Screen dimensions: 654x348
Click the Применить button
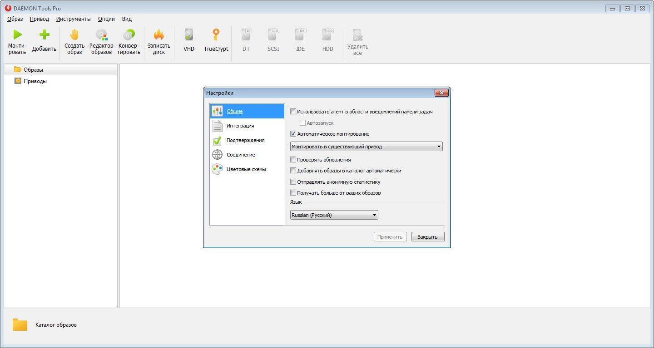390,237
